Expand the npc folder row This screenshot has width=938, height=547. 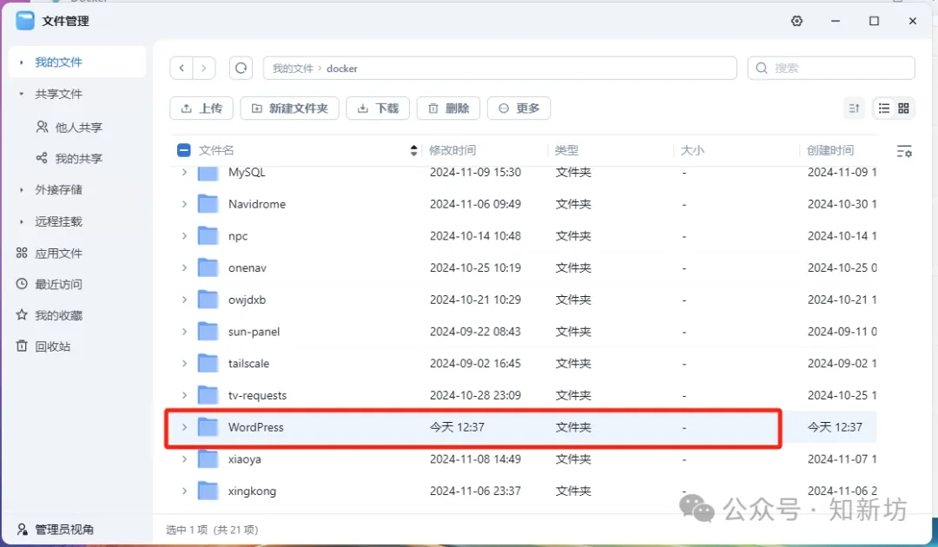[184, 235]
